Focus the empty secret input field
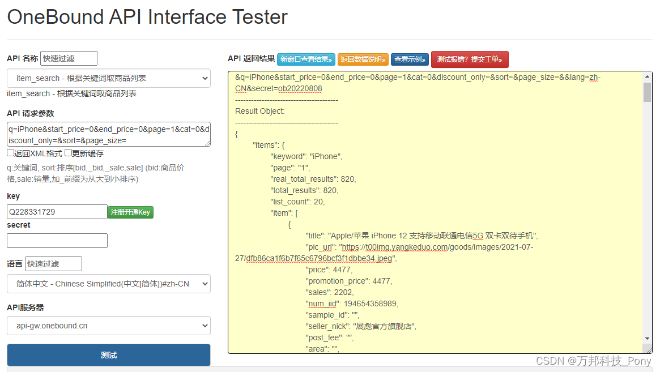 tap(57, 241)
